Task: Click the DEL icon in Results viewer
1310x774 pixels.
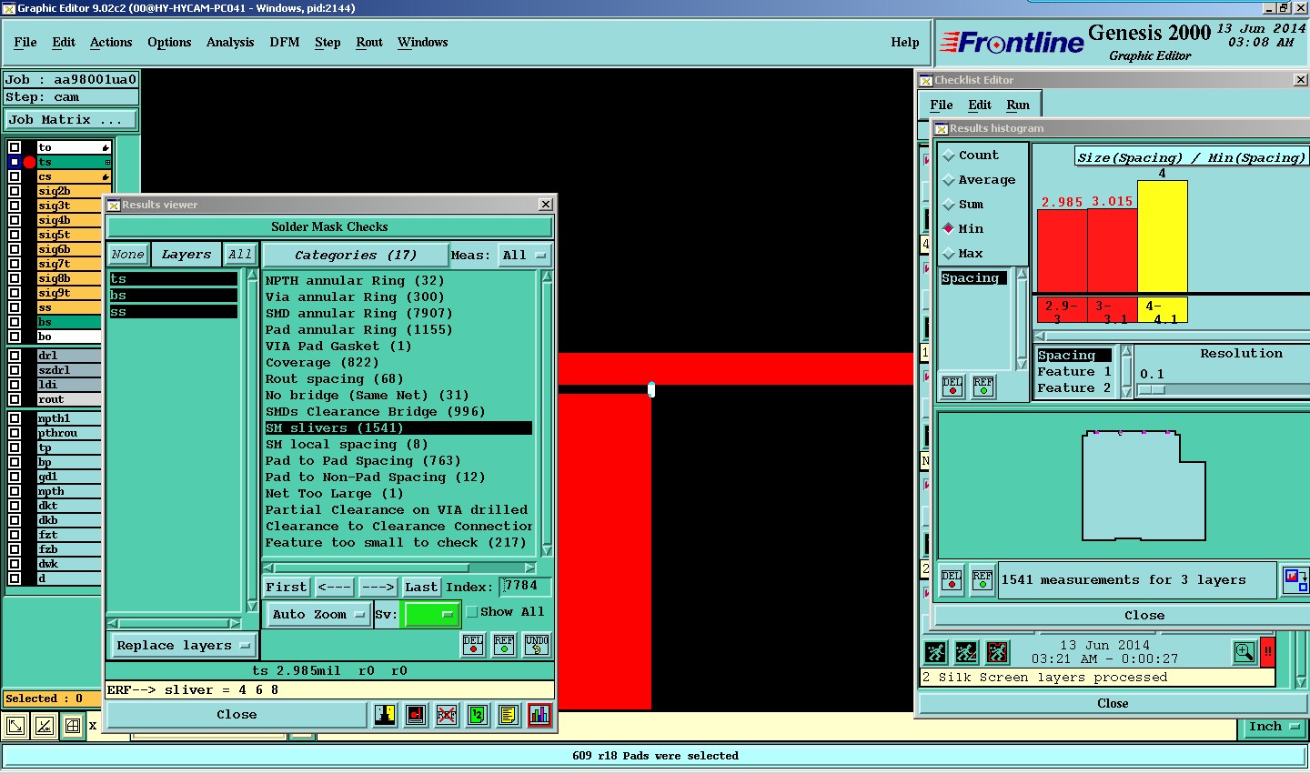Action: pos(473,645)
